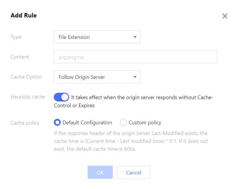The height and width of the screenshot is (189, 238).
Task: Click the Content field label
Action: tap(20, 57)
